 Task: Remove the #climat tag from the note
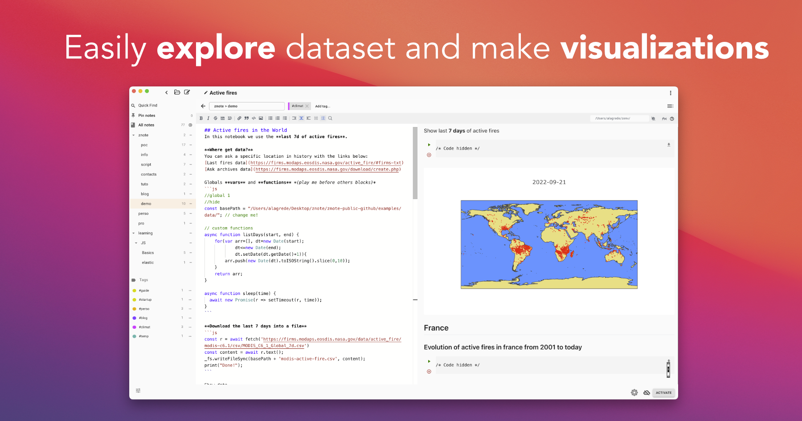[x=307, y=106]
